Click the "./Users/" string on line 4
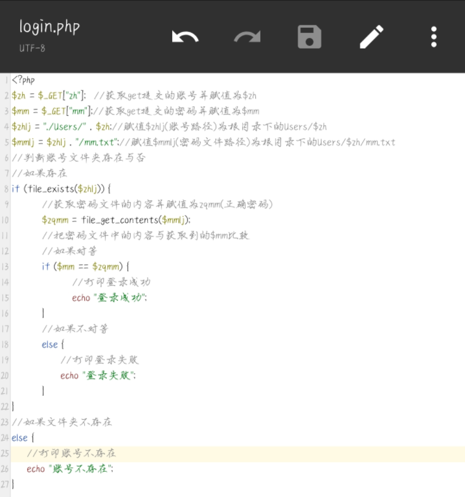Screen dimensions: 465x497 tap(63, 127)
